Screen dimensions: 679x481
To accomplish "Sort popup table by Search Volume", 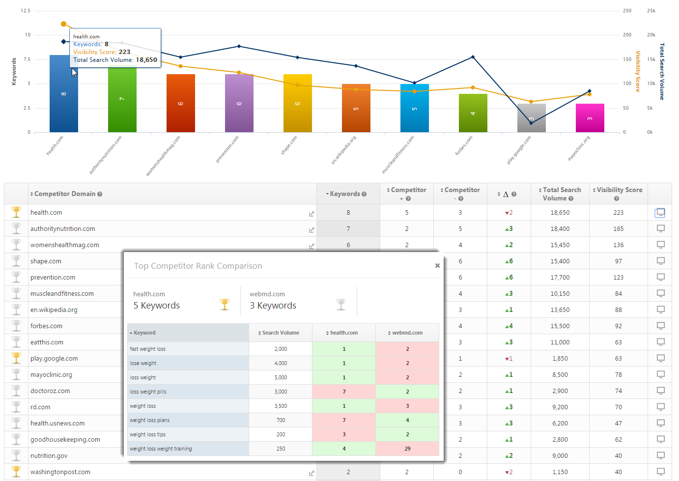I will pyautogui.click(x=280, y=333).
